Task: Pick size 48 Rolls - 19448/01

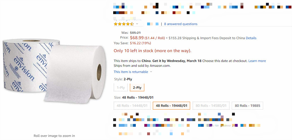Action: coord(171,106)
